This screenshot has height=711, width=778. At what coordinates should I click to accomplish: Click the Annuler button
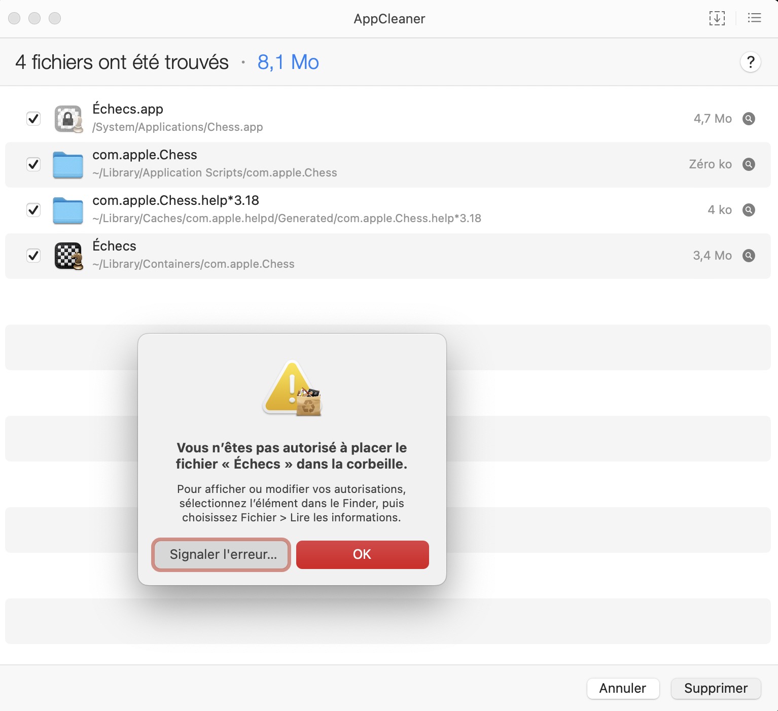(x=623, y=688)
